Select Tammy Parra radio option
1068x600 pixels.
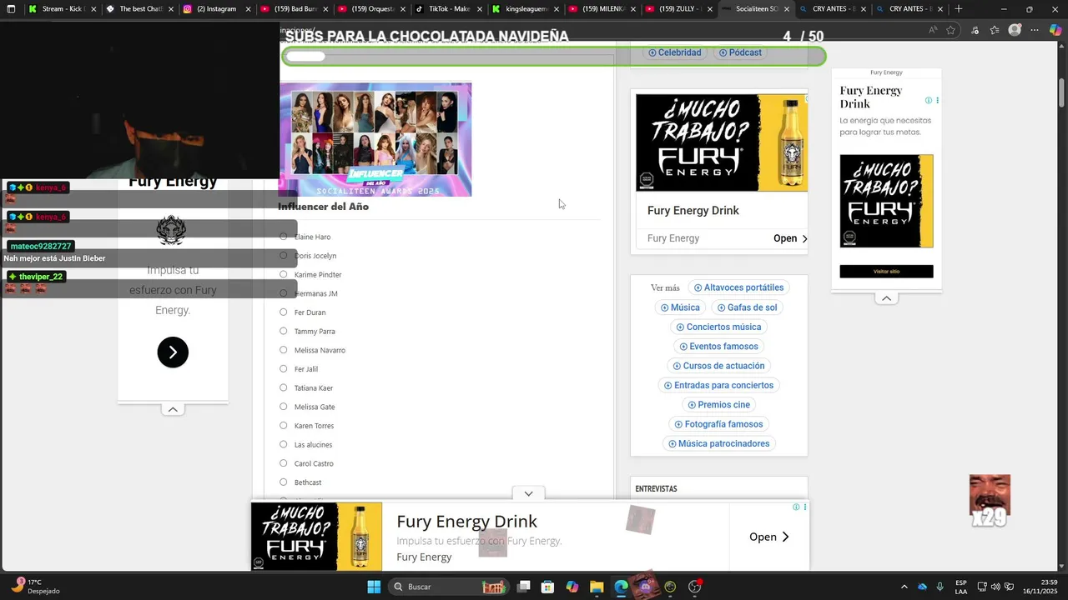(284, 331)
